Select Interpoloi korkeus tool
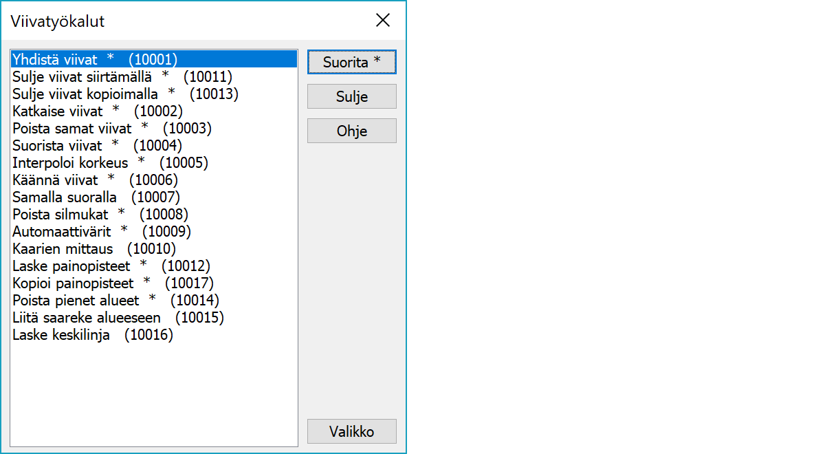This screenshot has width=825, height=454. click(110, 162)
